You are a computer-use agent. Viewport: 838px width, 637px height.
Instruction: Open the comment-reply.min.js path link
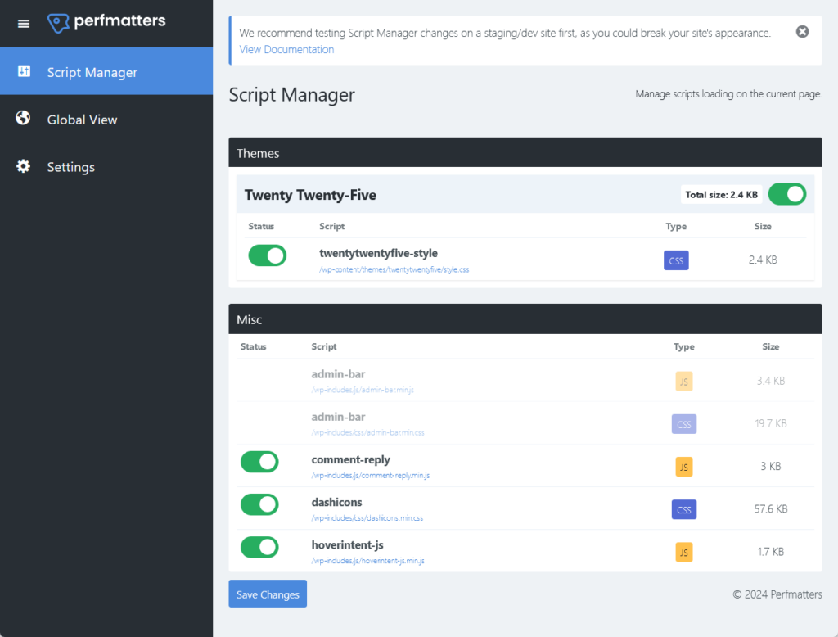371,476
